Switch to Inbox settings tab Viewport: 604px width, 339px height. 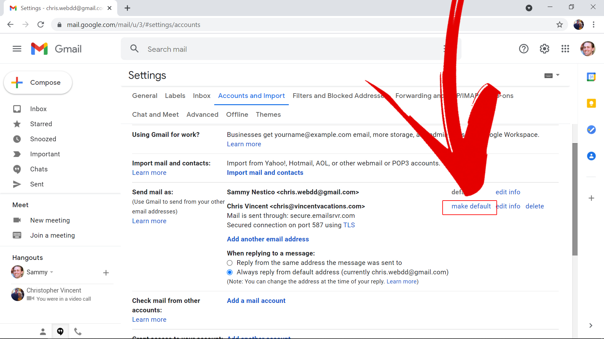(x=202, y=96)
